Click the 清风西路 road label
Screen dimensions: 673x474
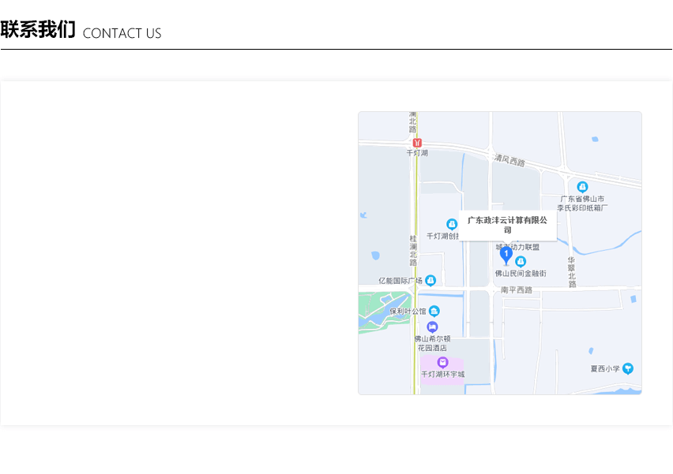point(509,160)
